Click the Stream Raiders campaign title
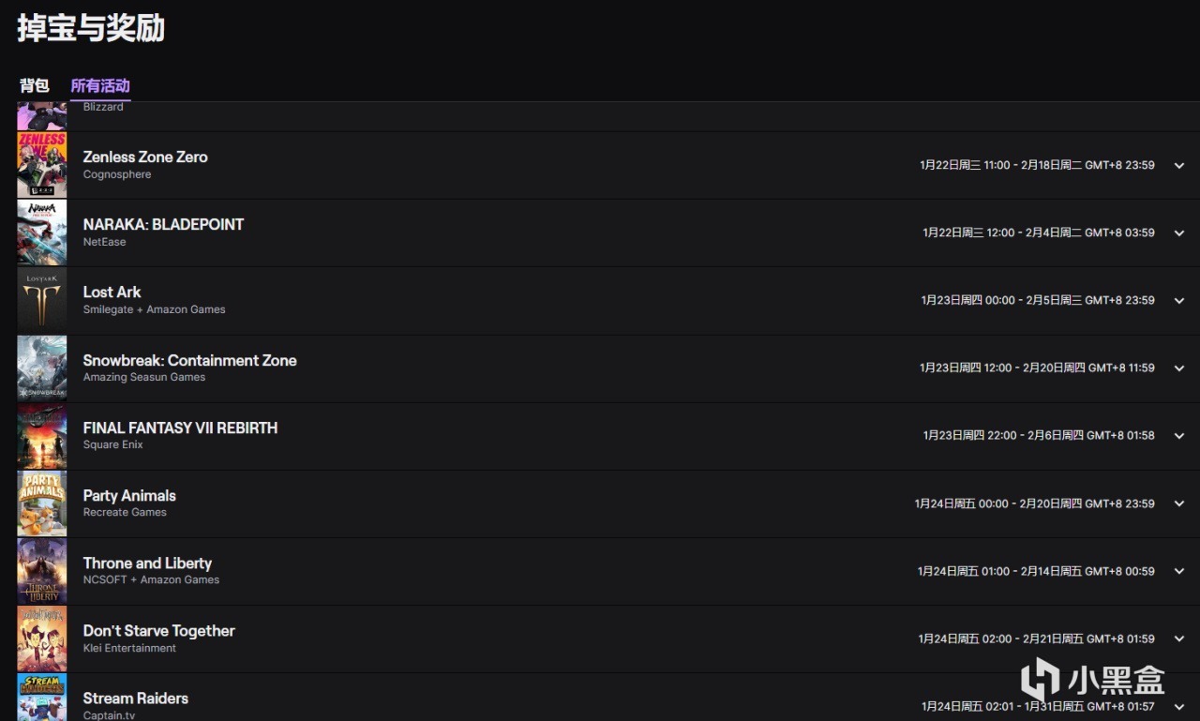Screen dimensions: 1200x721 pyautogui.click(x=135, y=698)
